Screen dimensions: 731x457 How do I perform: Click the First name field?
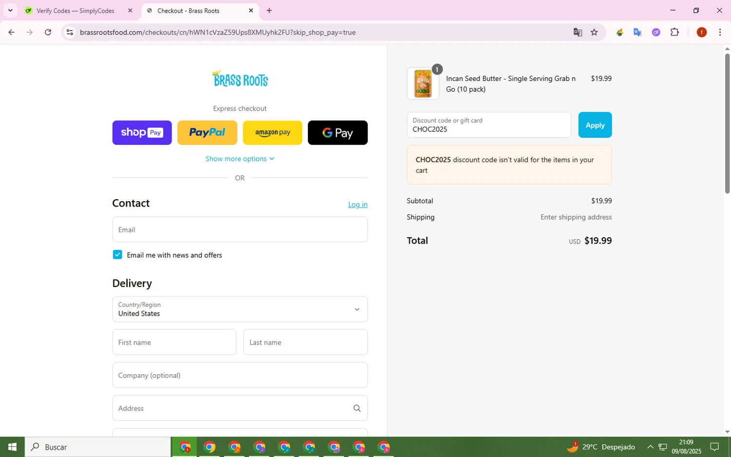point(174,342)
